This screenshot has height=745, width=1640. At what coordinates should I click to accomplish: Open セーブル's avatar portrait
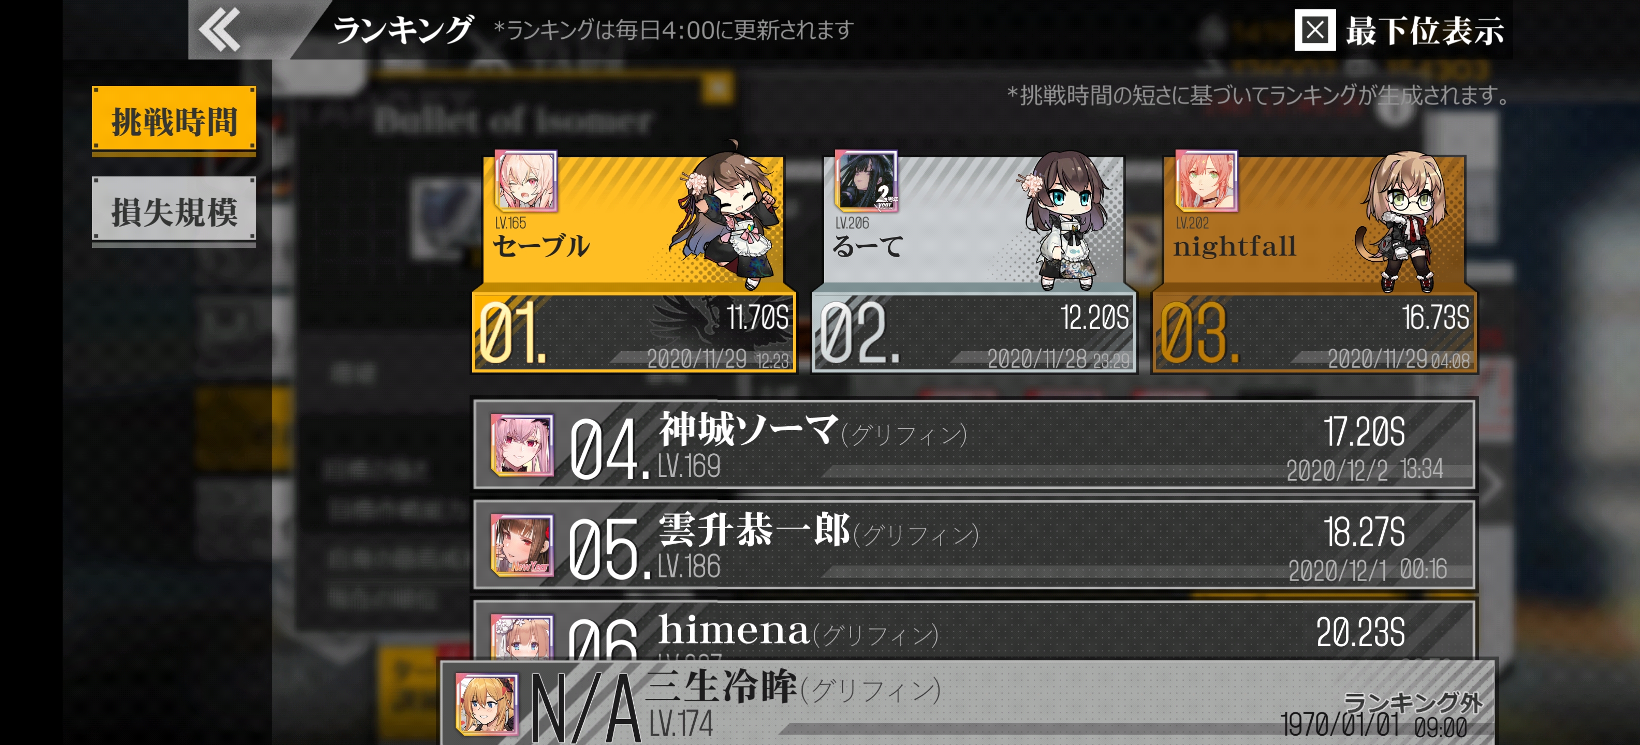tap(525, 181)
